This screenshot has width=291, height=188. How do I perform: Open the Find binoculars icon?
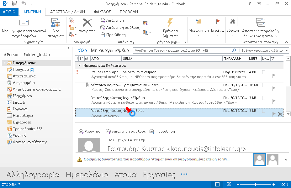coord(233,22)
